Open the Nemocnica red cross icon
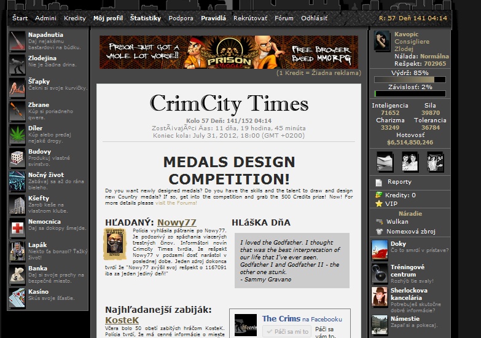 [x=17, y=228]
